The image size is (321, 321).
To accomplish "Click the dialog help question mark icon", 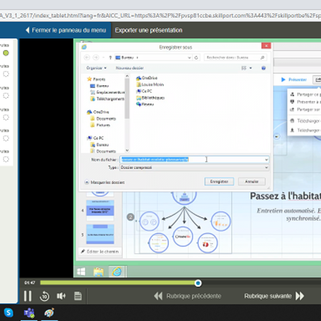I will [x=264, y=68].
